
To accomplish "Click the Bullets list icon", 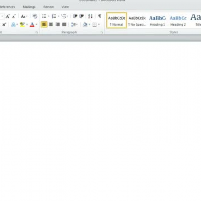I will pos(44,16).
